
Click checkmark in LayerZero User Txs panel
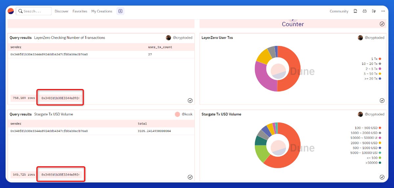click(382, 101)
